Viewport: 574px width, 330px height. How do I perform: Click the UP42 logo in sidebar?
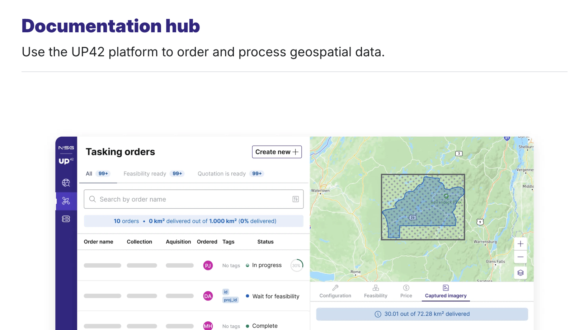66,161
